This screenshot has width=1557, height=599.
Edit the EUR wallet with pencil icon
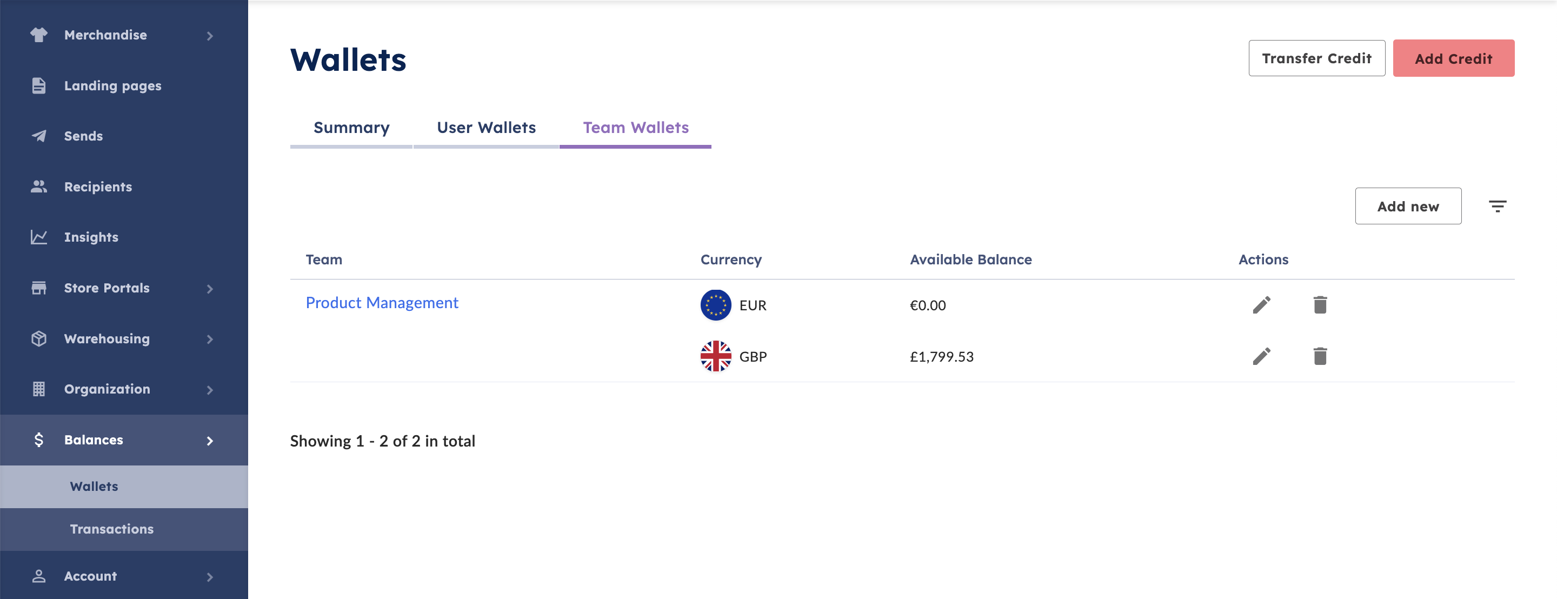(1261, 305)
